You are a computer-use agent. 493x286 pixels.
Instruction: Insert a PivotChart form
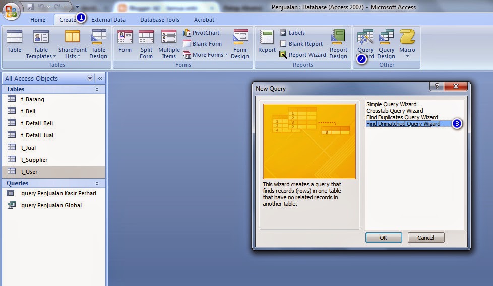pos(202,33)
